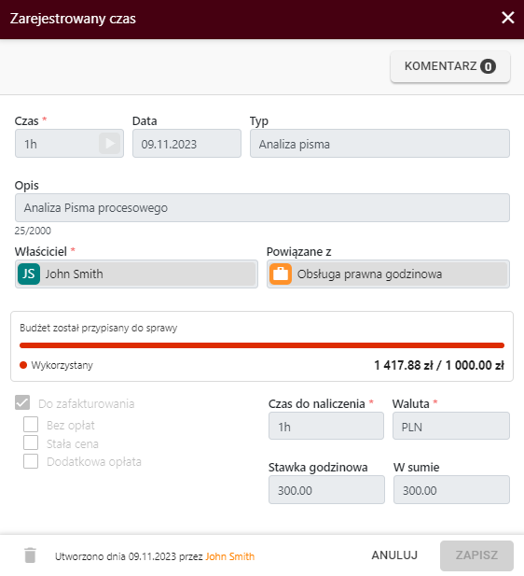Open the Waluta dropdown with PLN

coord(451,426)
